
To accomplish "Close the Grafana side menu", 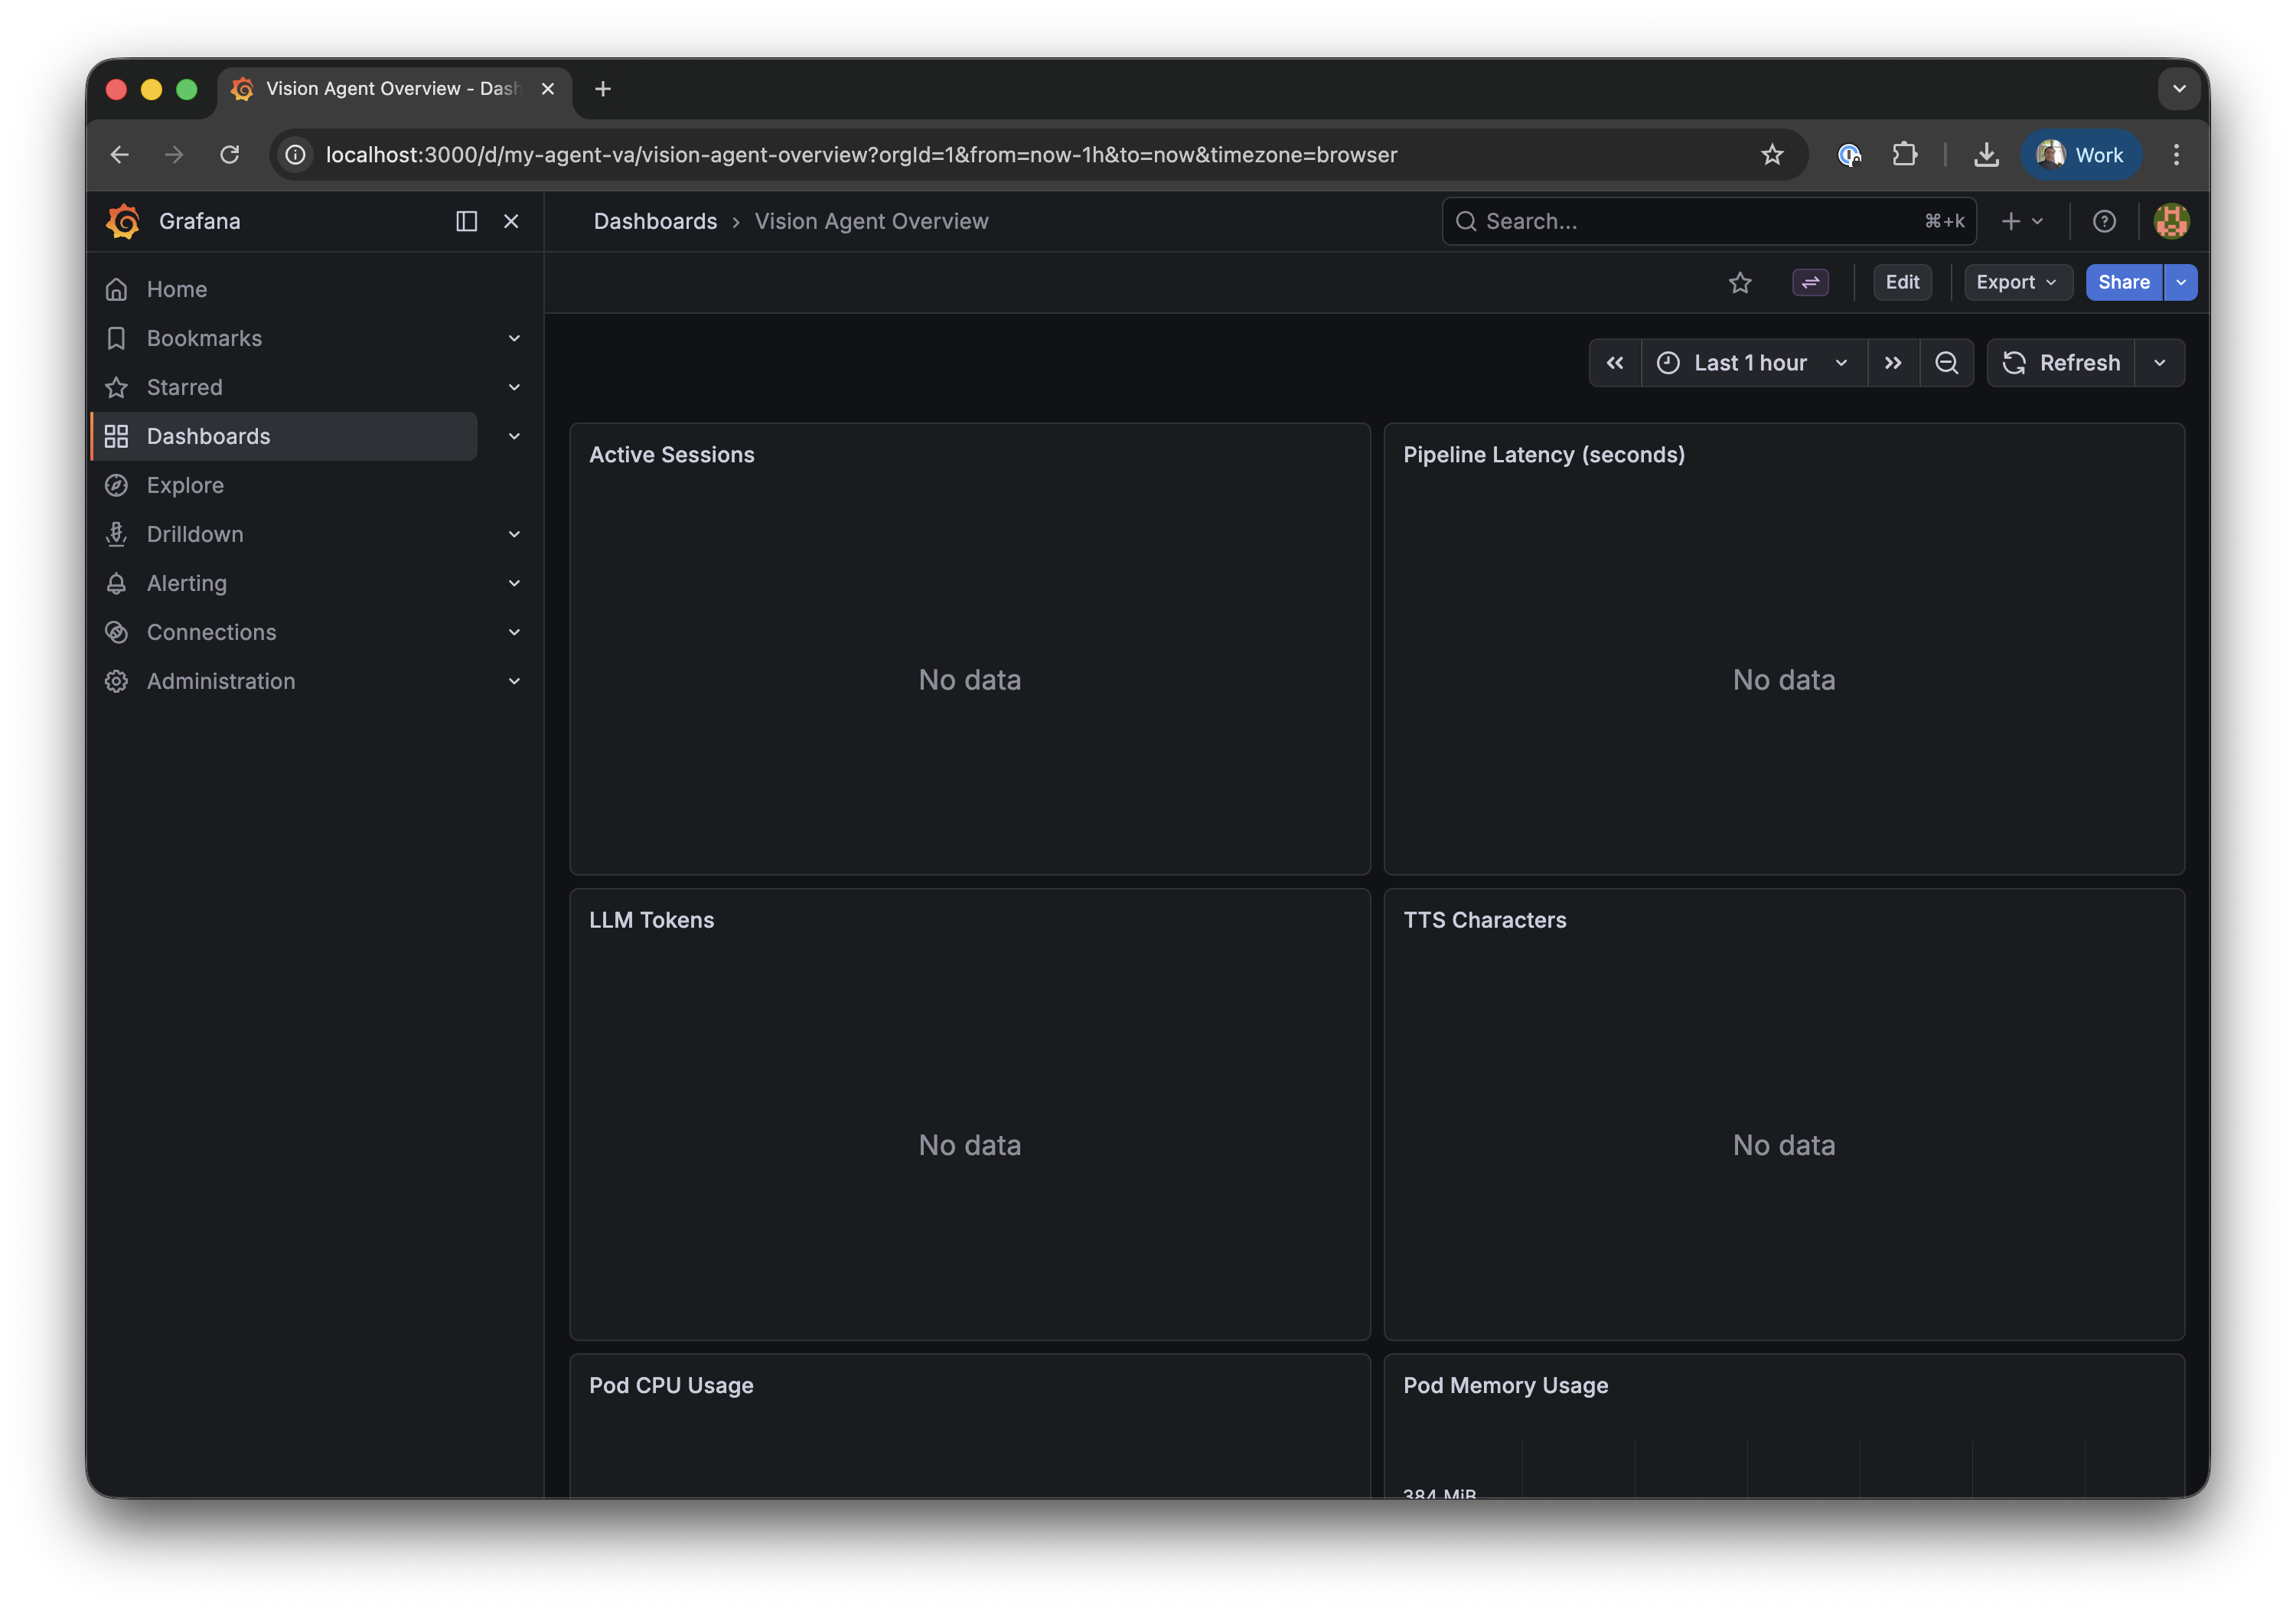I will pyautogui.click(x=511, y=221).
